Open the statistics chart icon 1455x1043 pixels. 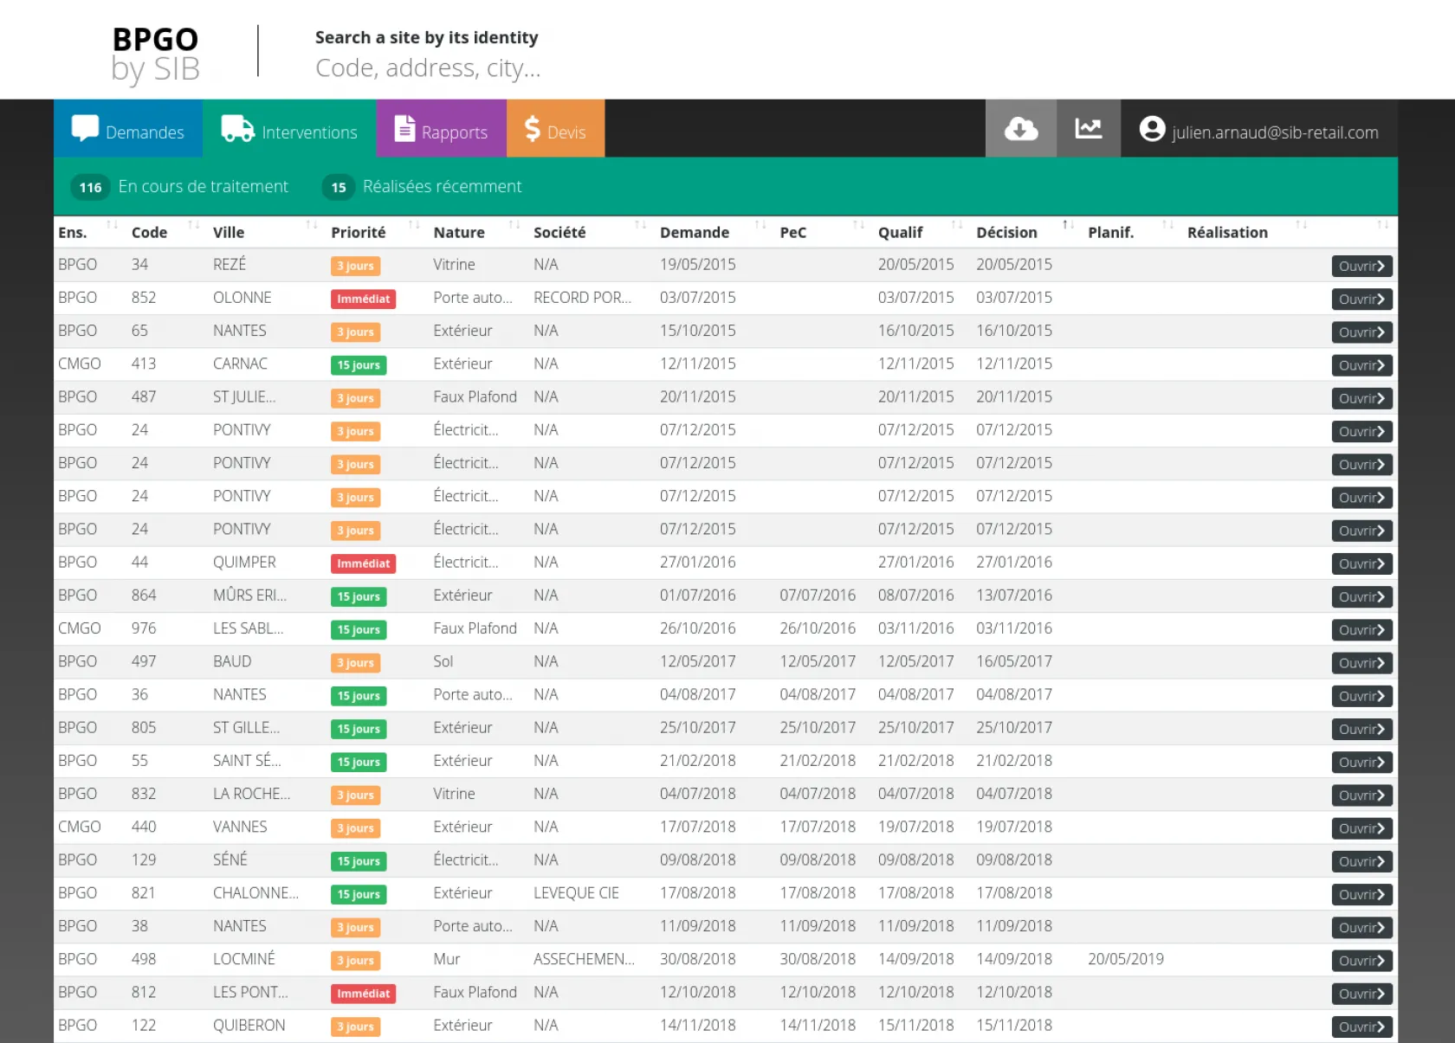pos(1088,129)
